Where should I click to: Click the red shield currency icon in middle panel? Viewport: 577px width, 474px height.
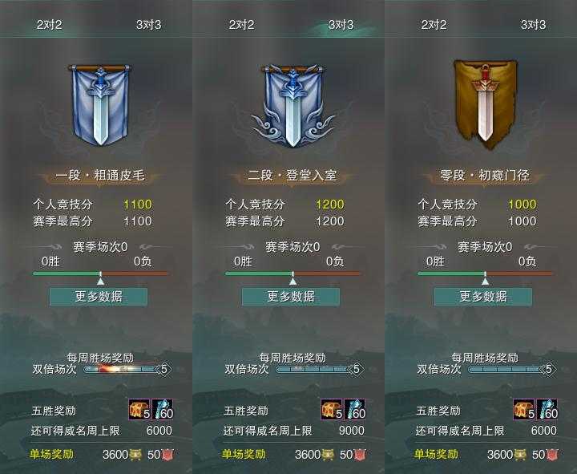[360, 455]
